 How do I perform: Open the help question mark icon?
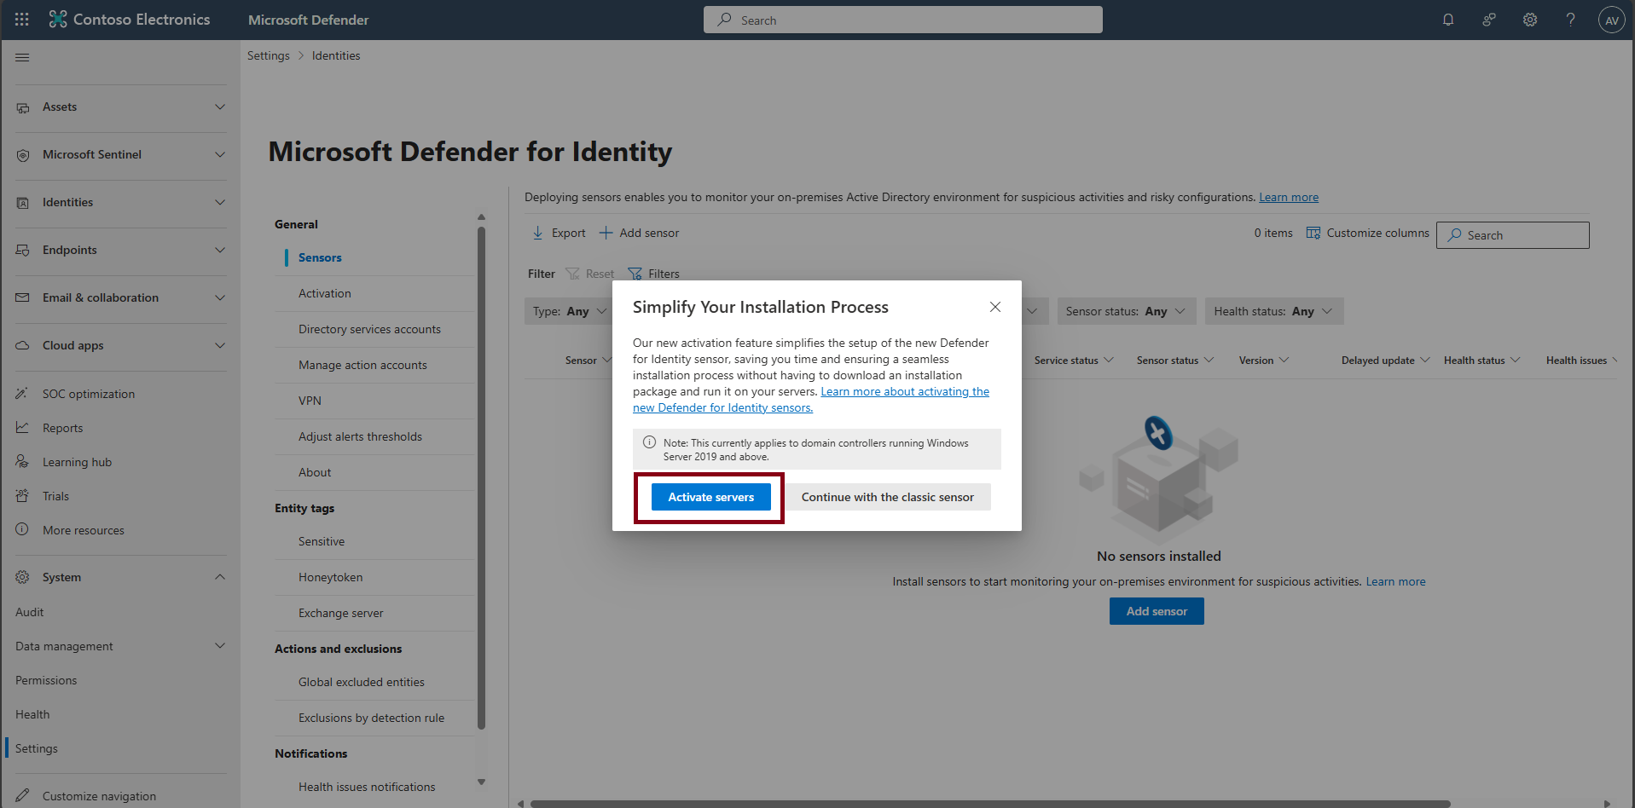pos(1571,20)
